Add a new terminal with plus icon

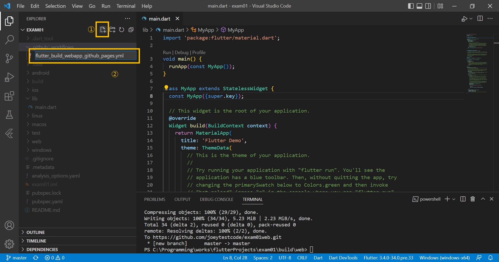pos(447,199)
